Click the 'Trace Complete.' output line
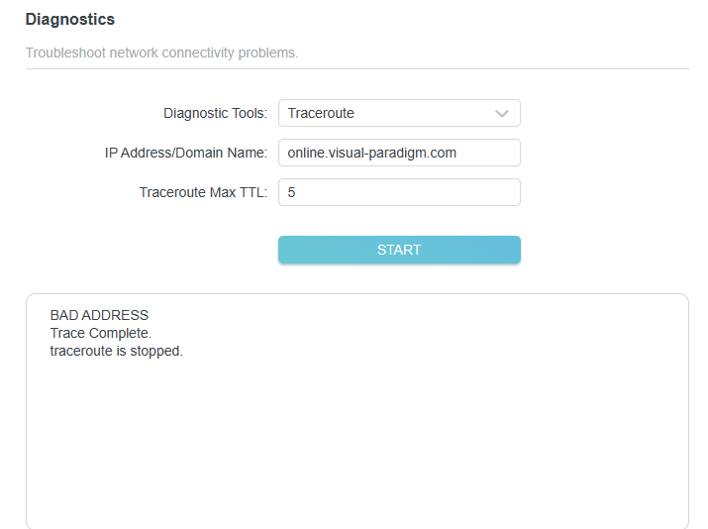Image resolution: width=708 pixels, height=529 pixels. point(100,333)
